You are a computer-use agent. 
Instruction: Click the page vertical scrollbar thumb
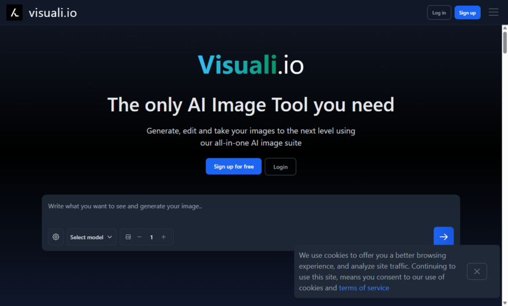tap(505, 42)
